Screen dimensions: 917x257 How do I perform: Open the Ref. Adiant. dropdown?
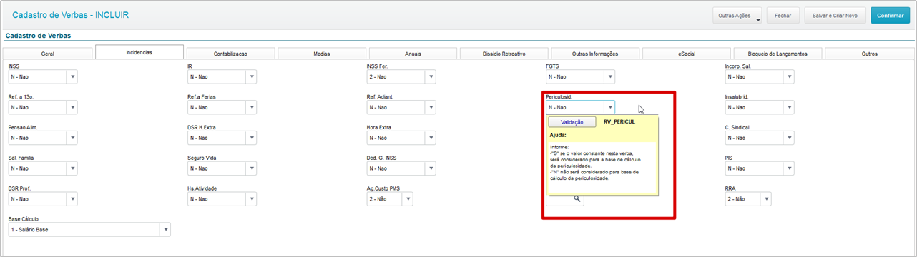[x=430, y=107]
